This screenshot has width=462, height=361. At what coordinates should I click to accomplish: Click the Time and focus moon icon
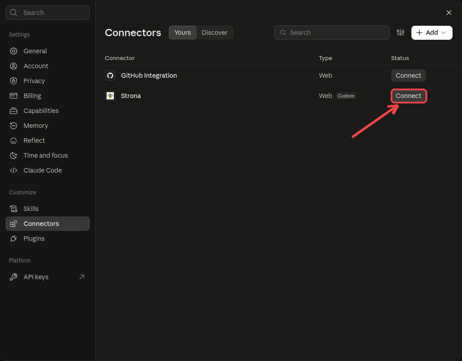[x=14, y=155]
